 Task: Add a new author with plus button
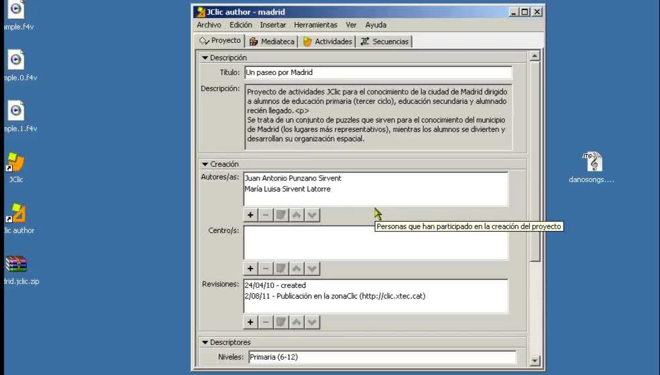tap(250, 215)
